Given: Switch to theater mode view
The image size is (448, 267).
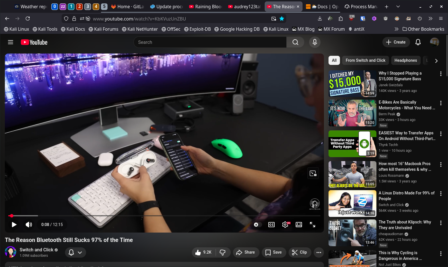Looking at the screenshot, I should 299,225.
